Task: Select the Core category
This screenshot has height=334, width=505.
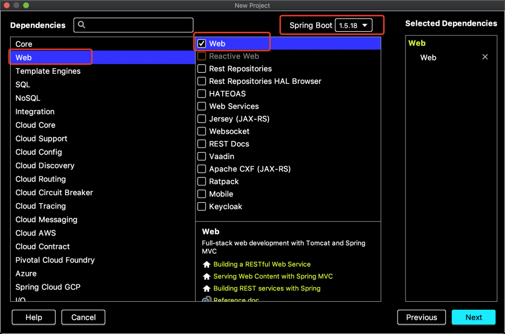Action: coord(103,44)
